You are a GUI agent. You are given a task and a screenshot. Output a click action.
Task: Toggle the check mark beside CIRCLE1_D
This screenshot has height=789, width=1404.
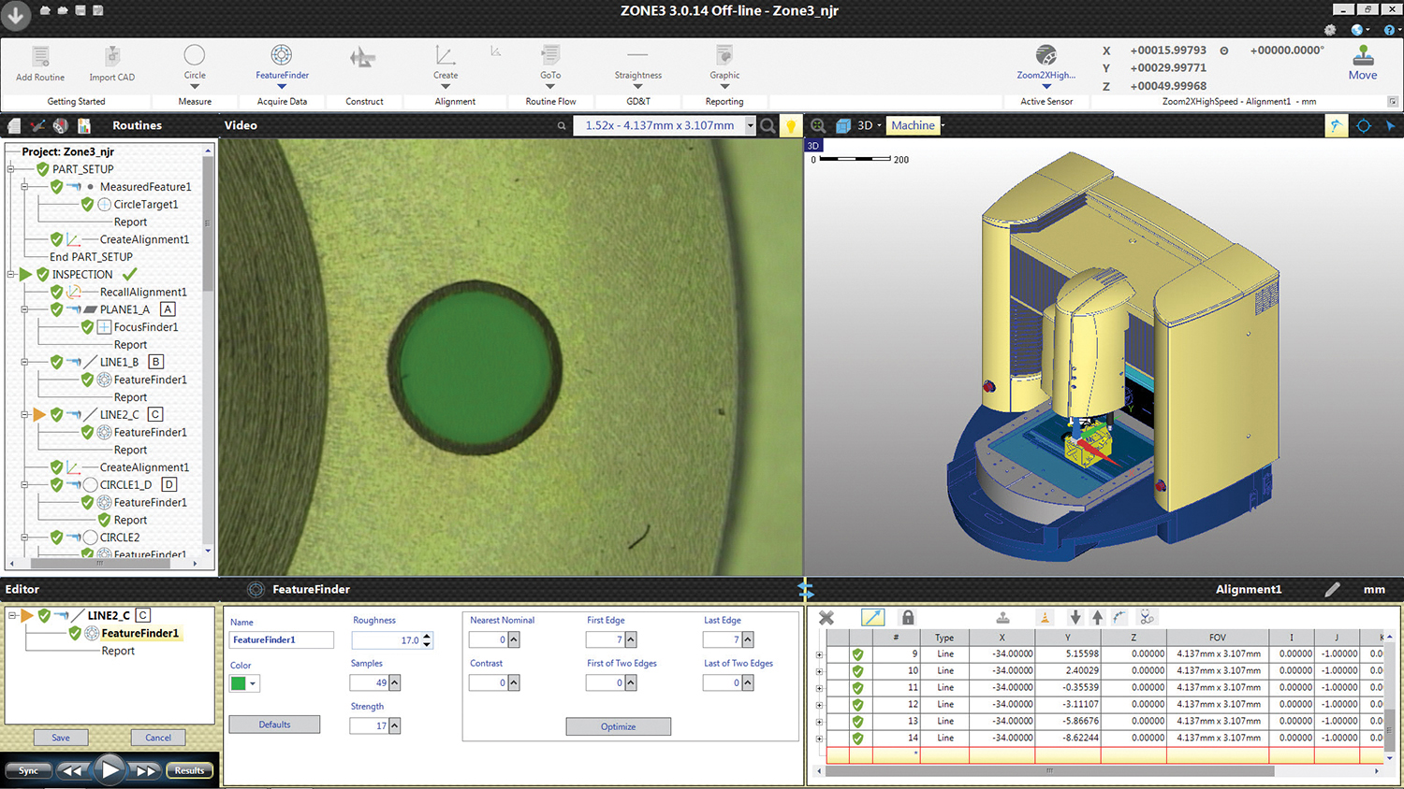[x=57, y=485]
